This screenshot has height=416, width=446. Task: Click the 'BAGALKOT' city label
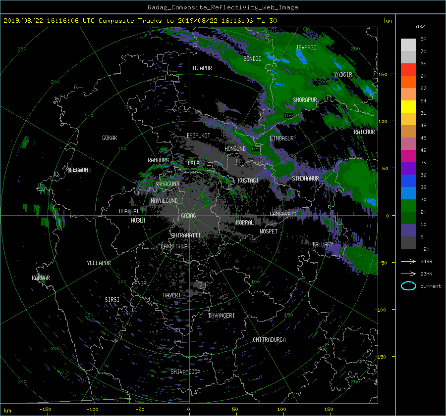(198, 136)
